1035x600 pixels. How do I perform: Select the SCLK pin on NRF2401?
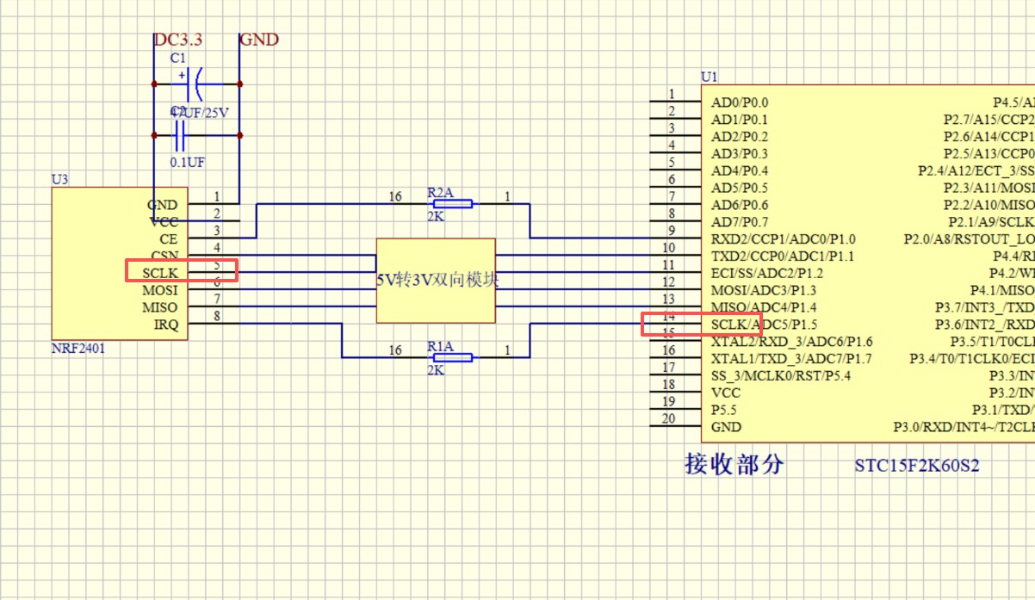pos(159,273)
